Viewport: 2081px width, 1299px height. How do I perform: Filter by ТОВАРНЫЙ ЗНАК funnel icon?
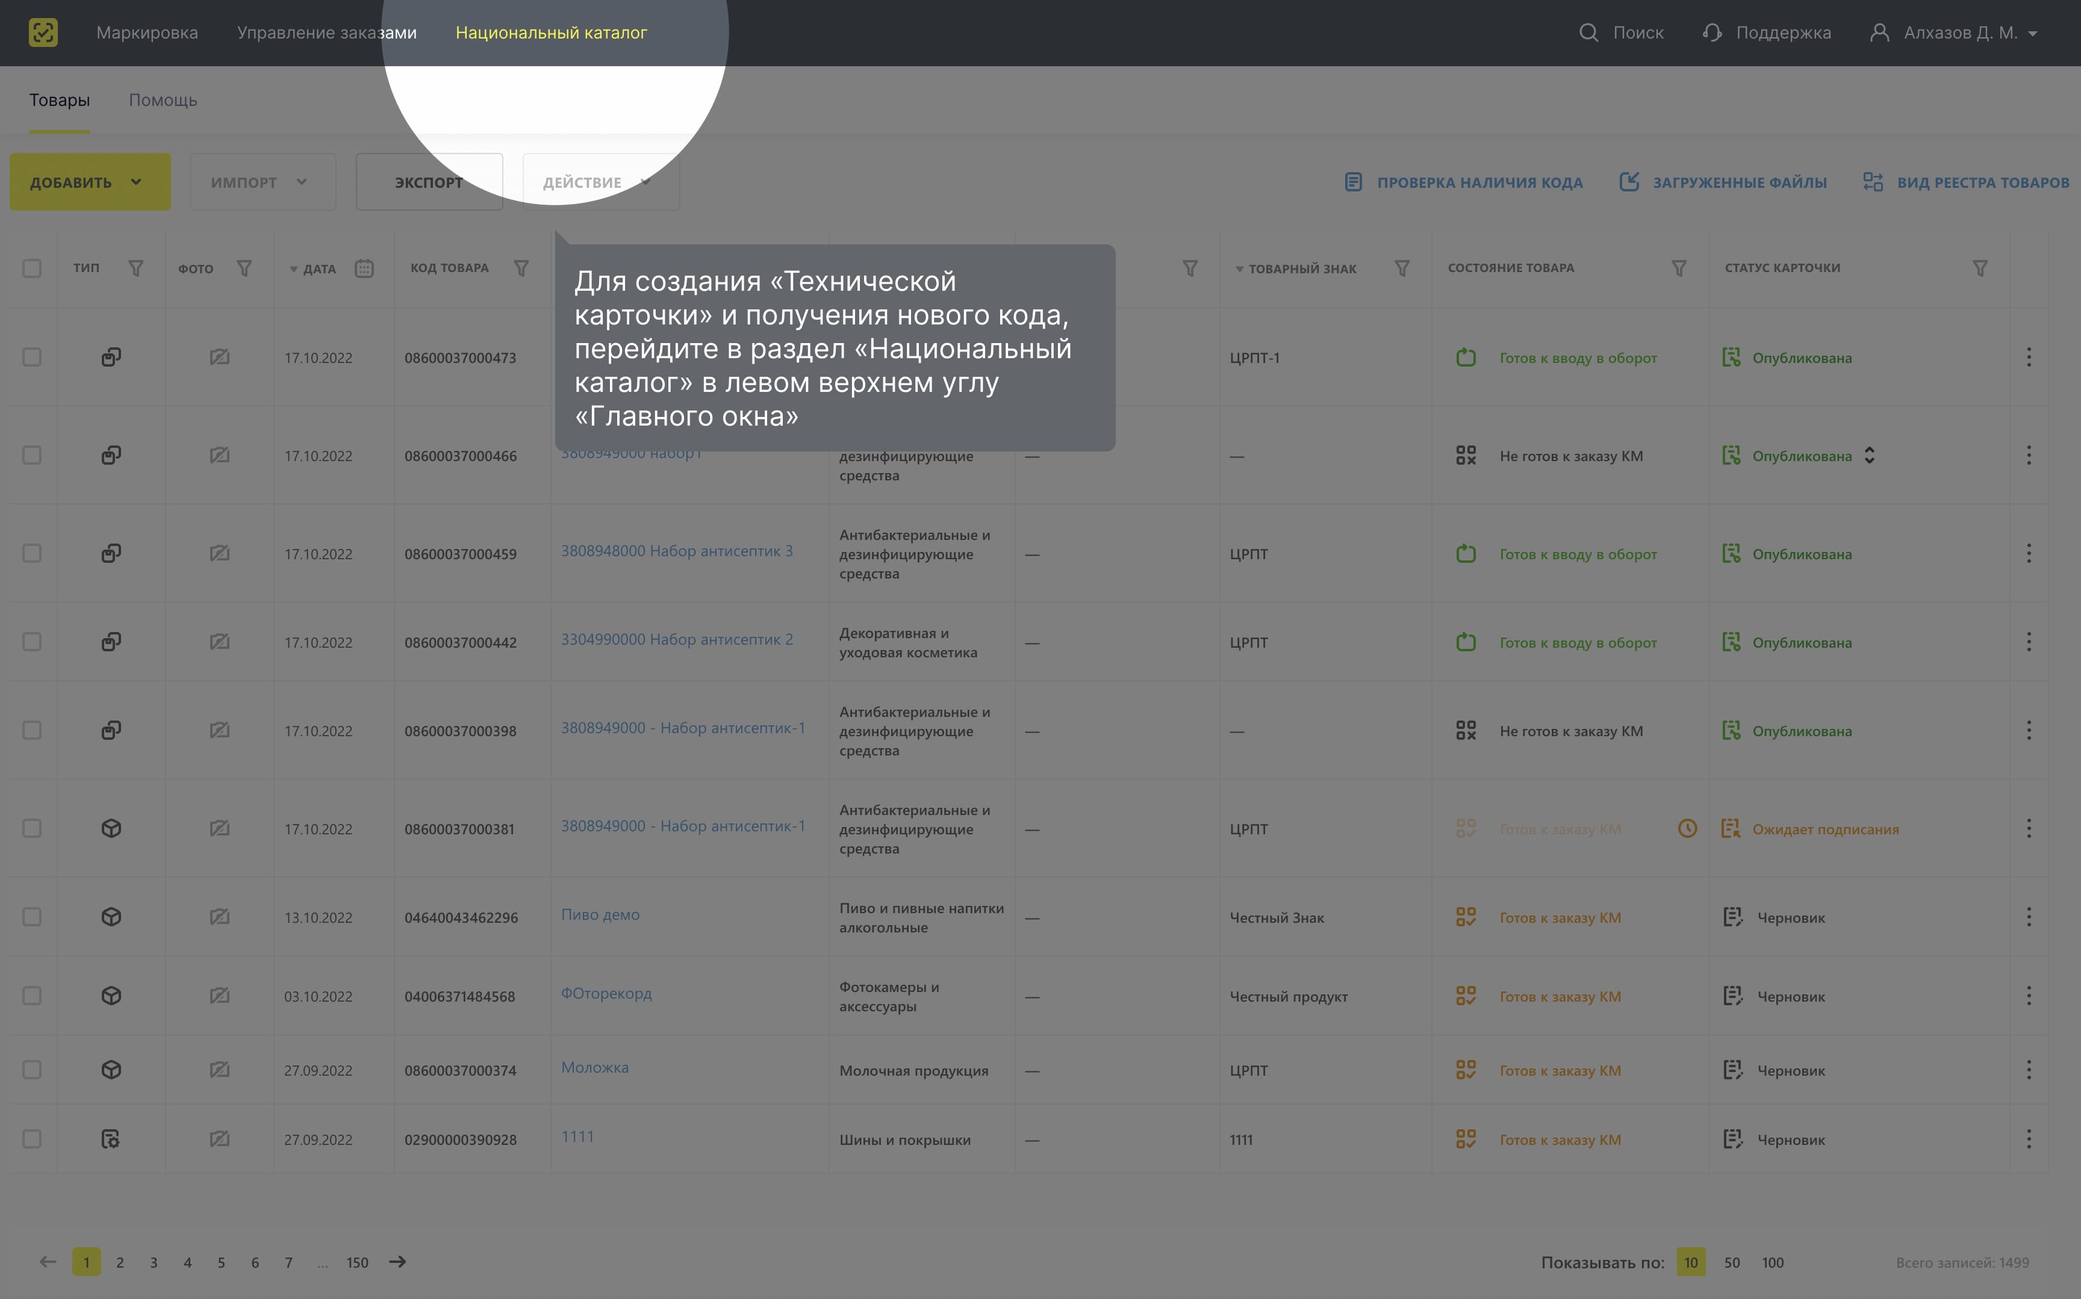click(1401, 268)
